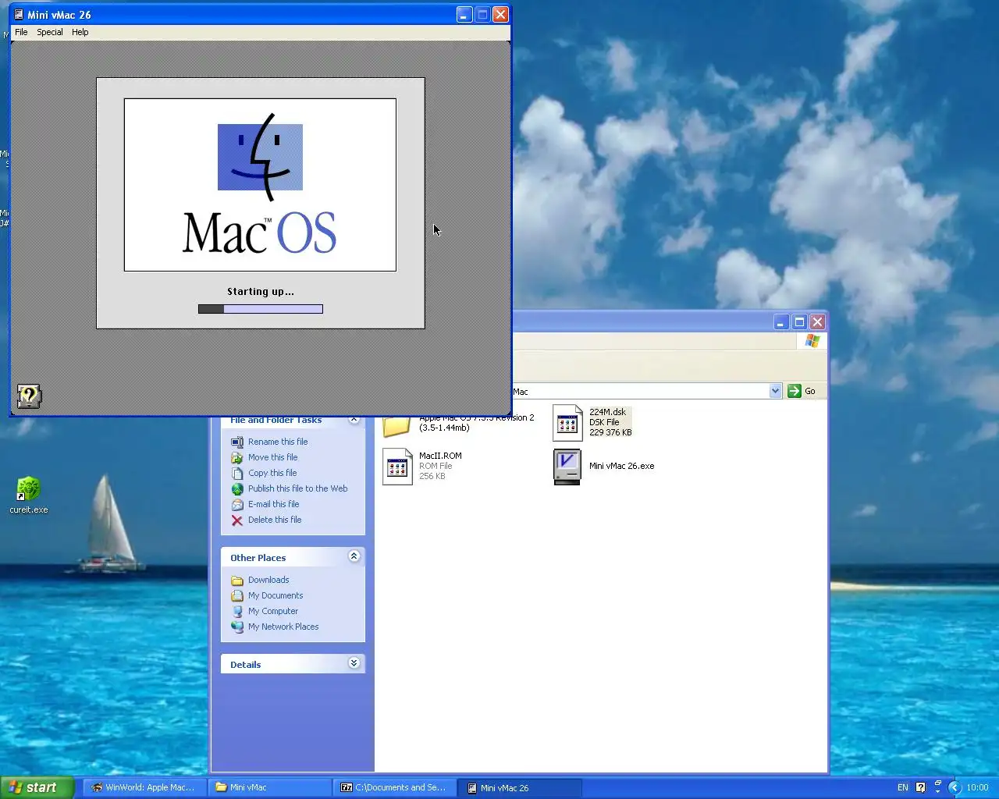Open the Help menu in Mini vMac
Viewport: 999px width, 799px height.
pyautogui.click(x=80, y=32)
